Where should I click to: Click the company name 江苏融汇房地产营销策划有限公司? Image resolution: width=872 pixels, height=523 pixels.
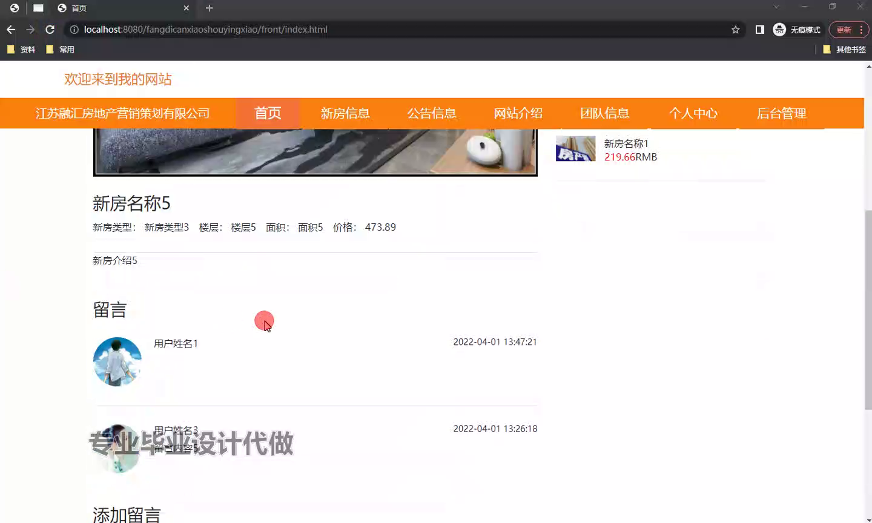[123, 113]
